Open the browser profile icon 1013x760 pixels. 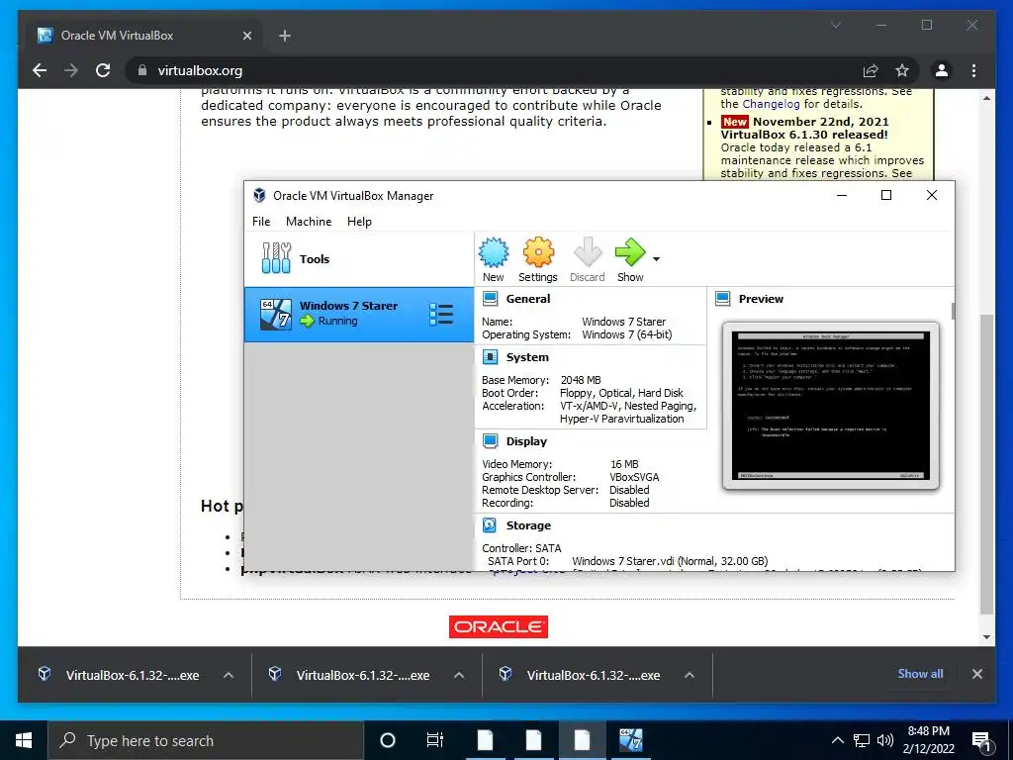click(x=942, y=70)
